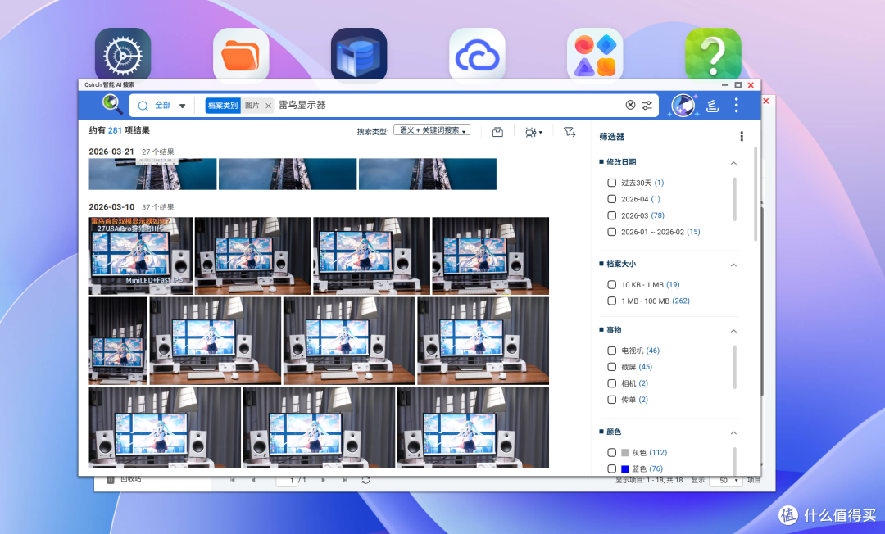Open the stacked layers task icon
This screenshot has height=534, width=885.
click(x=712, y=106)
